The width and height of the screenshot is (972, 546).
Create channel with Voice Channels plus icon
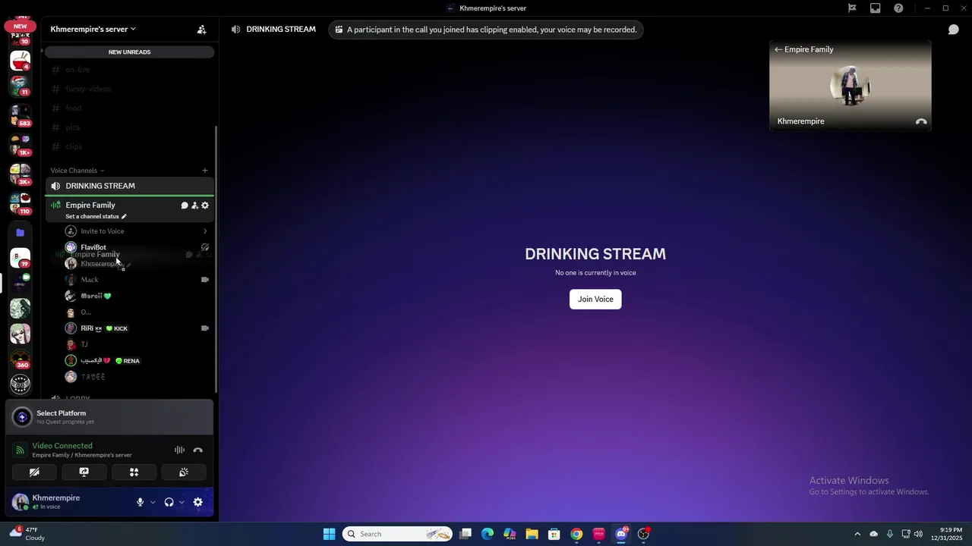click(x=205, y=171)
